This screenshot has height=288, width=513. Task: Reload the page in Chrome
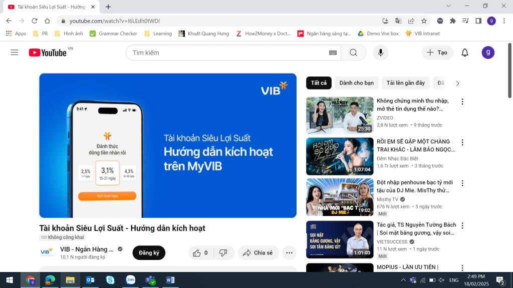(35, 21)
